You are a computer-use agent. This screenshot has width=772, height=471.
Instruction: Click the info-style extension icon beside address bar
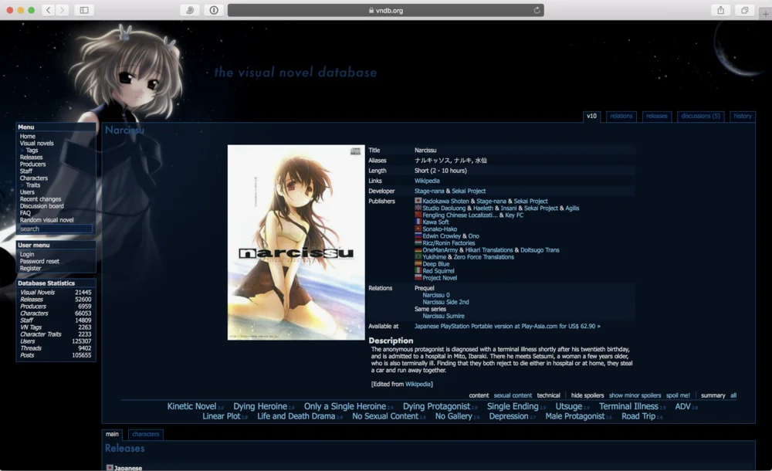point(214,10)
